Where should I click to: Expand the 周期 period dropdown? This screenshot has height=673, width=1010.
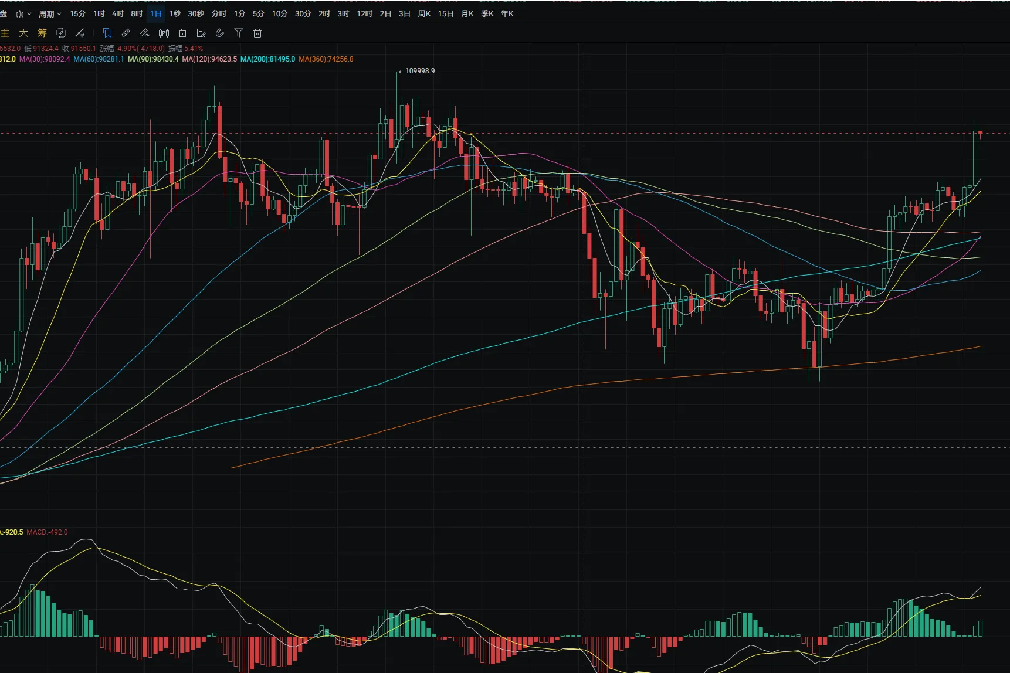50,13
